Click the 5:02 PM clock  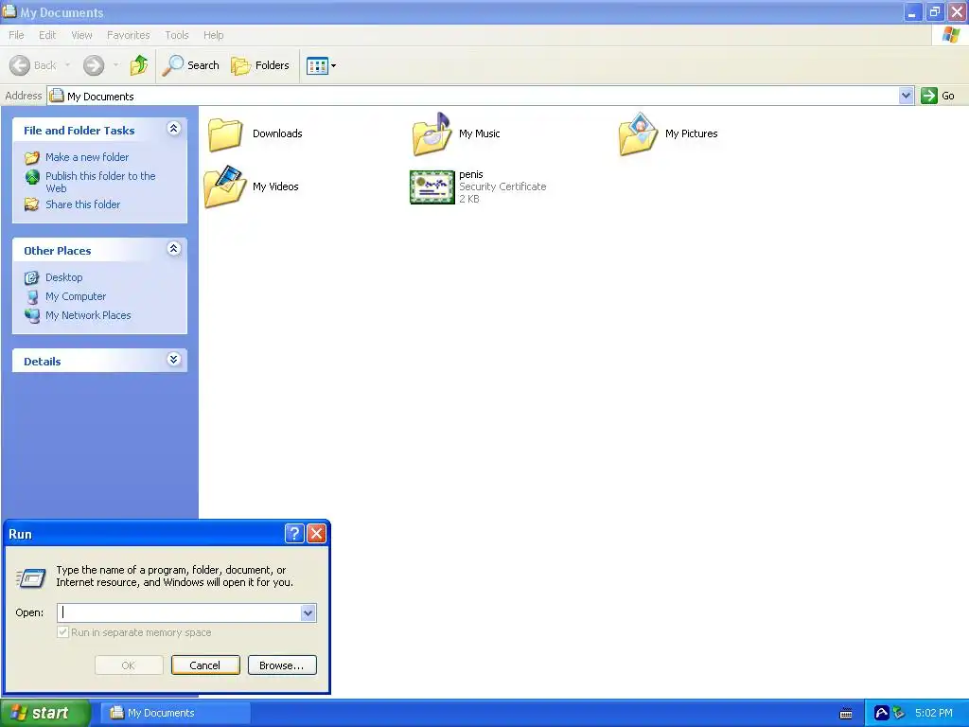coord(933,713)
